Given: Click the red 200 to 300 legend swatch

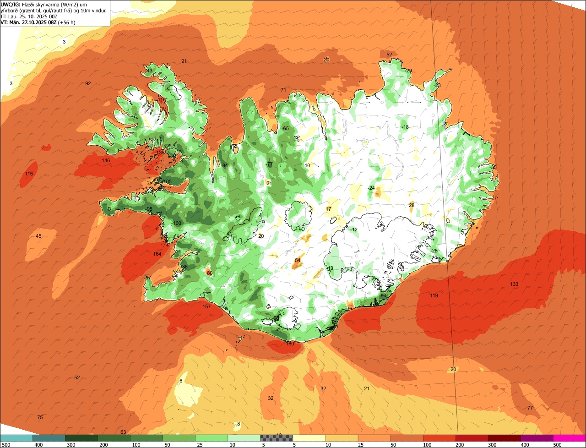Looking at the screenshot, I should 472,438.
